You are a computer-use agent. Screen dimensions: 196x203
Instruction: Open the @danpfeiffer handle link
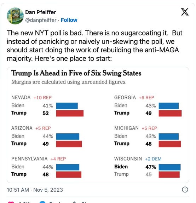point(41,20)
